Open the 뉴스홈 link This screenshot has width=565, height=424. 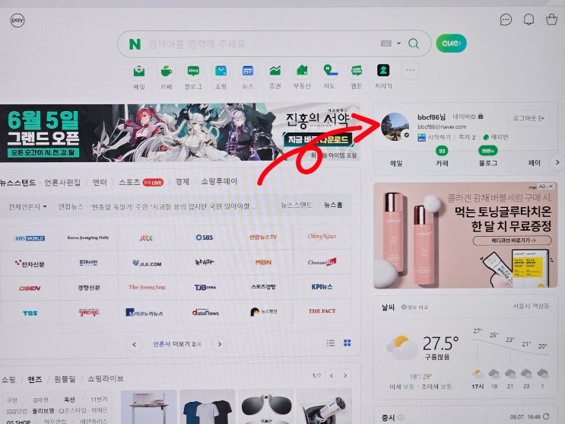(333, 205)
